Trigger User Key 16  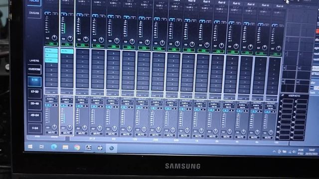[299, 138]
